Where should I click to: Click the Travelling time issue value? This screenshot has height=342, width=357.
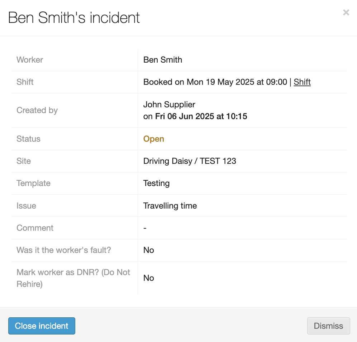(x=170, y=206)
